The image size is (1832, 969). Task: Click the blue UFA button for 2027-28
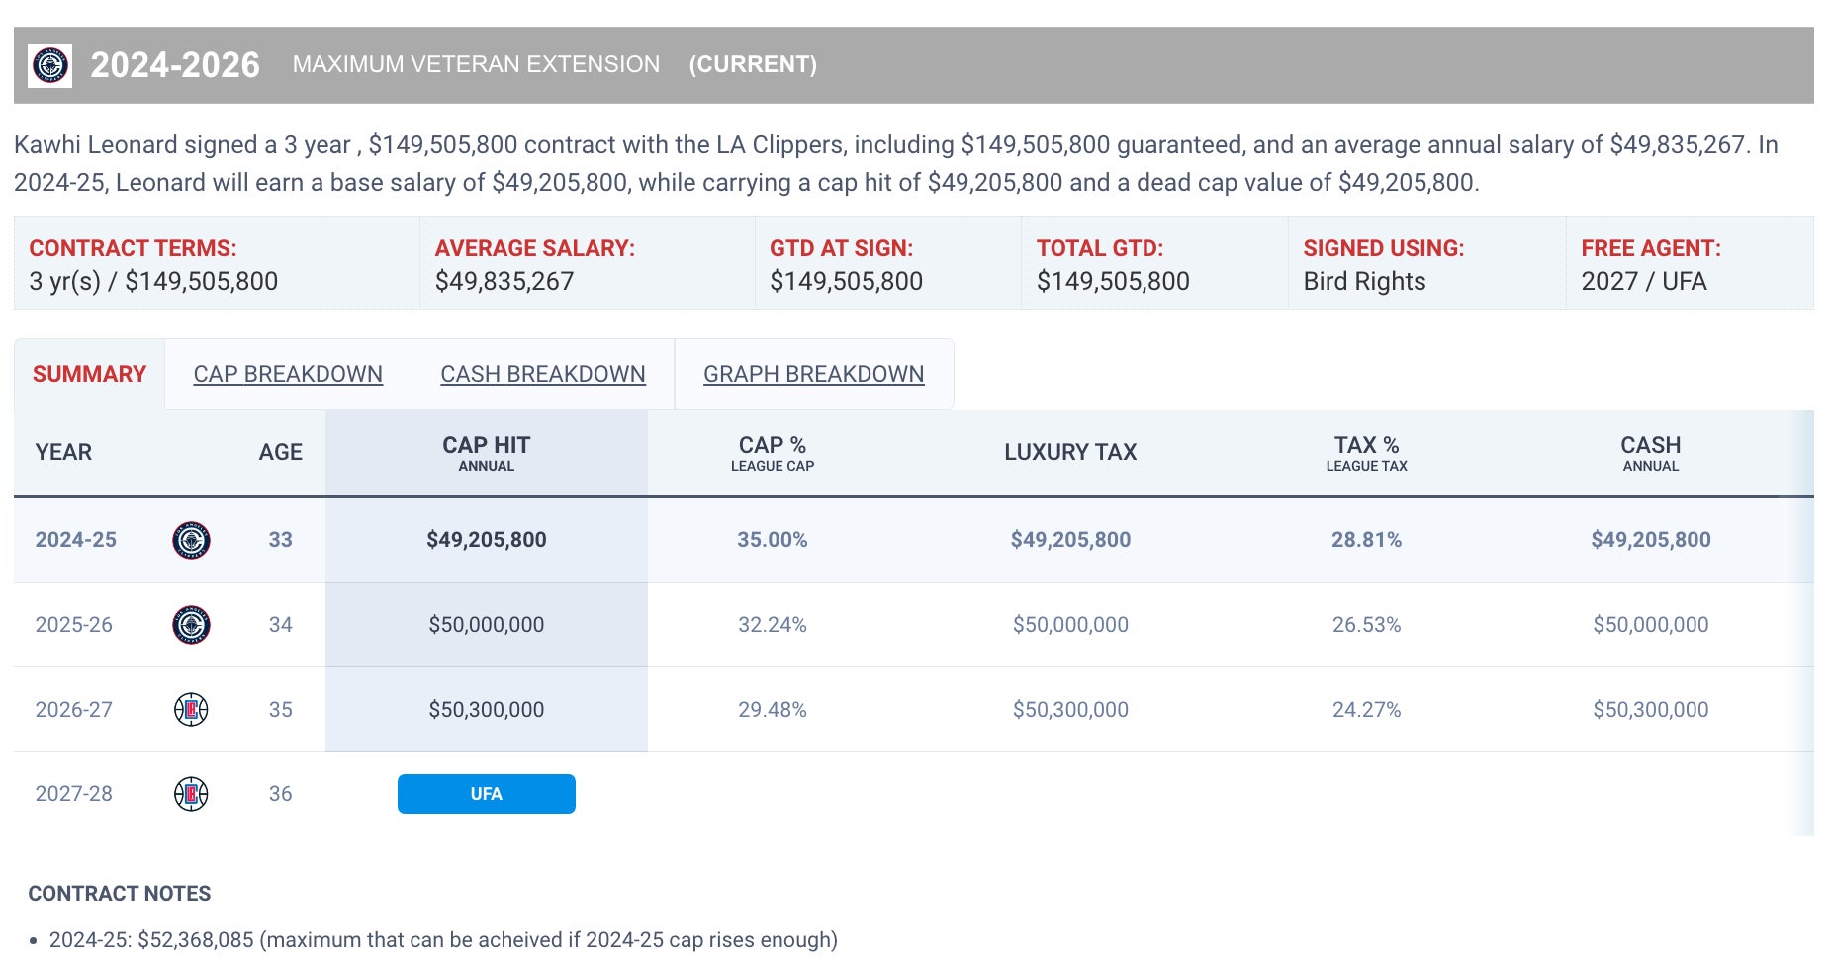[486, 794]
